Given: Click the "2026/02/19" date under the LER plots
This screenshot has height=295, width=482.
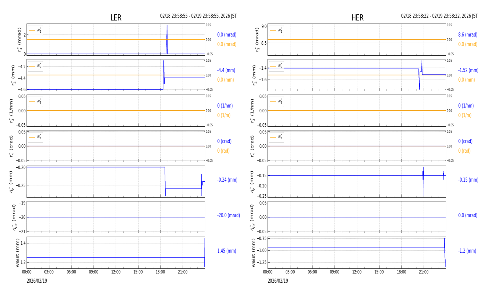Looking at the screenshot, I should (x=37, y=281).
